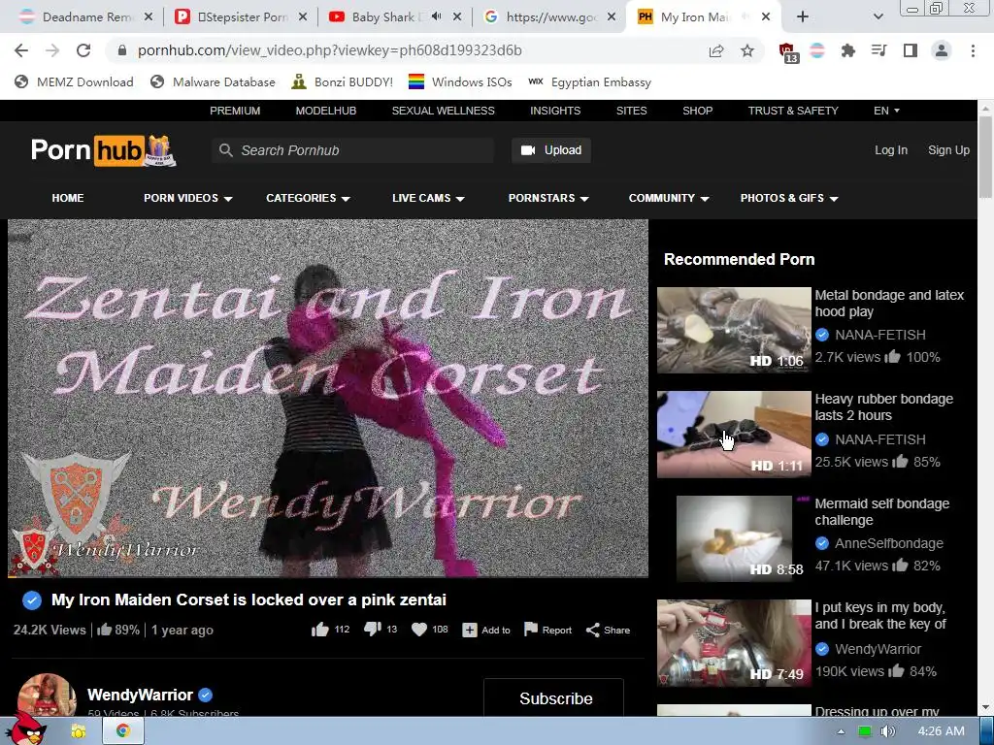Open the Extensions puzzle-piece menu

tap(848, 50)
